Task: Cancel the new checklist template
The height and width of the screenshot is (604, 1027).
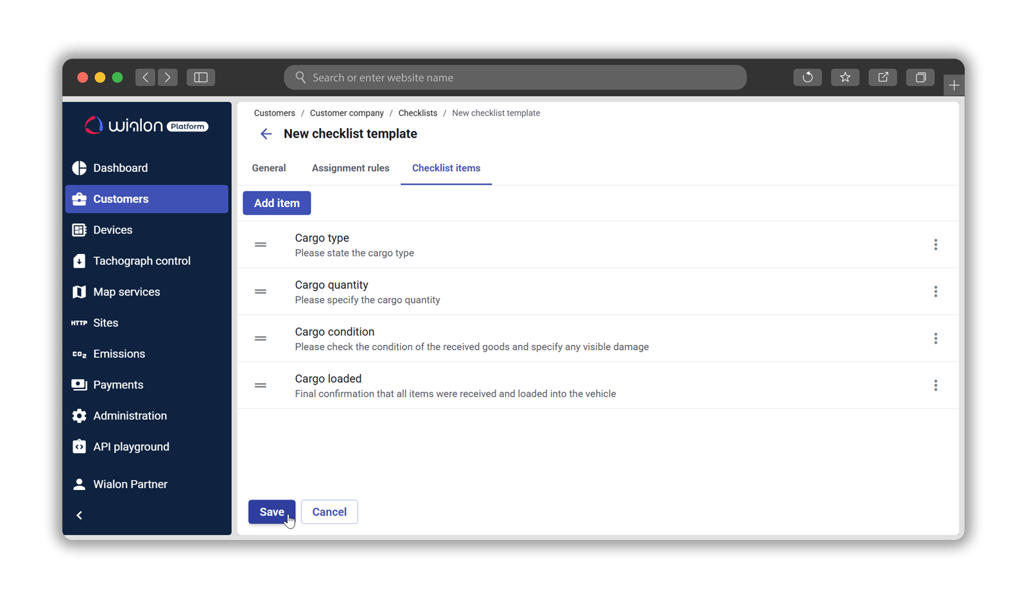Action: point(329,512)
